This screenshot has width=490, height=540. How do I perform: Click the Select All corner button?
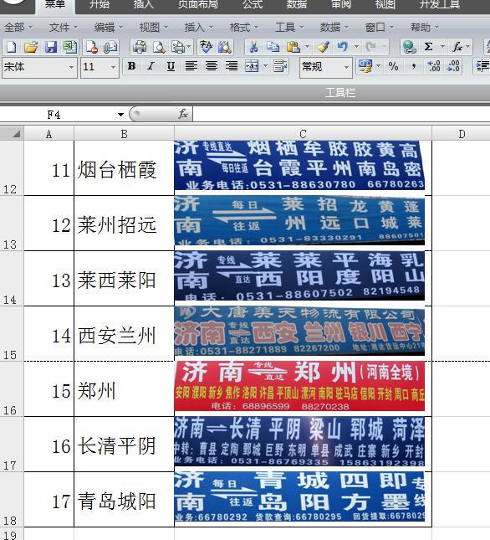[x=12, y=134]
